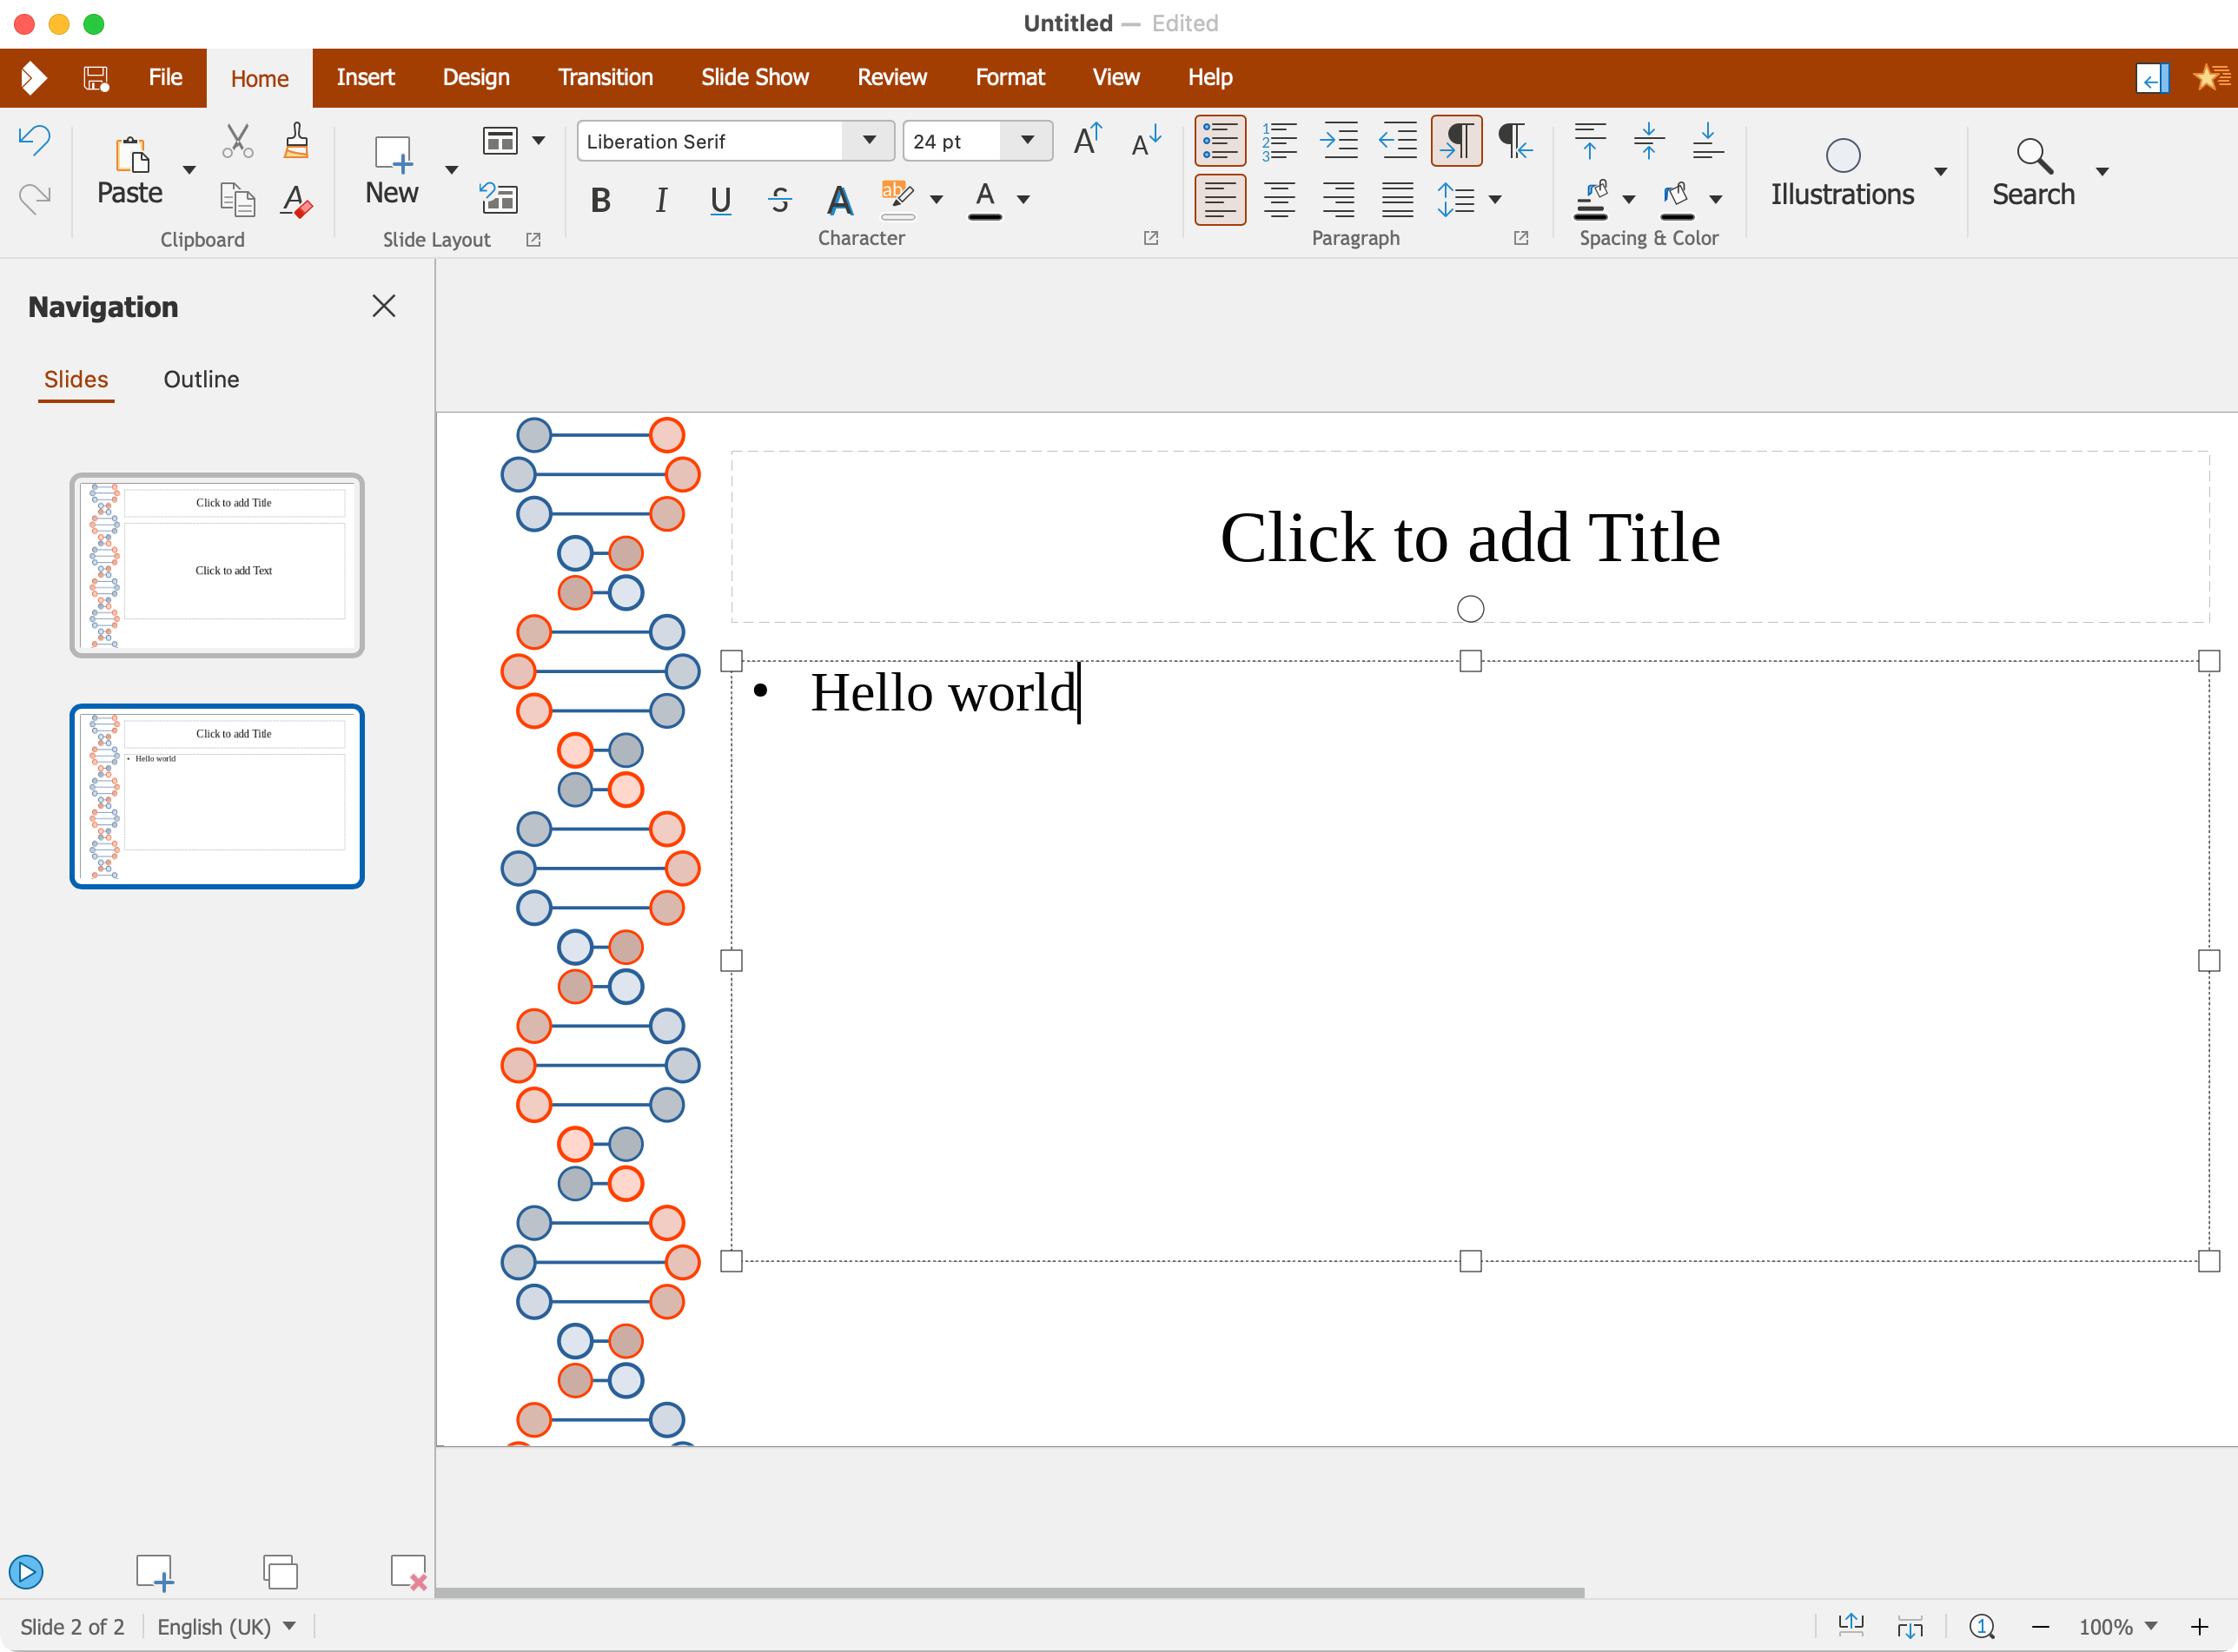Toggle underline on the selected text
The image size is (2238, 1652).
[720, 200]
